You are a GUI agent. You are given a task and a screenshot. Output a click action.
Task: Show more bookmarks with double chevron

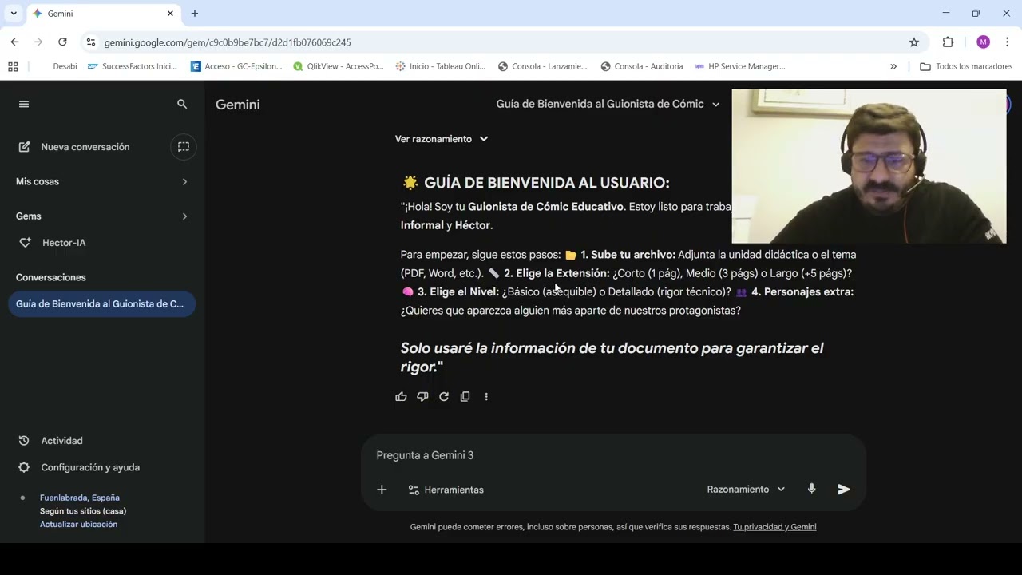click(893, 67)
